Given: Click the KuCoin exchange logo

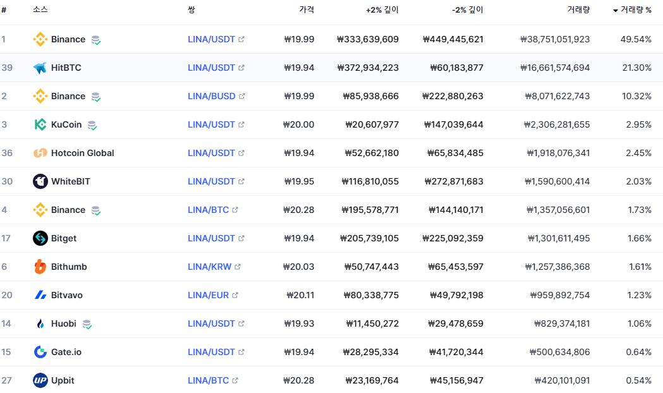Looking at the screenshot, I should [x=40, y=124].
